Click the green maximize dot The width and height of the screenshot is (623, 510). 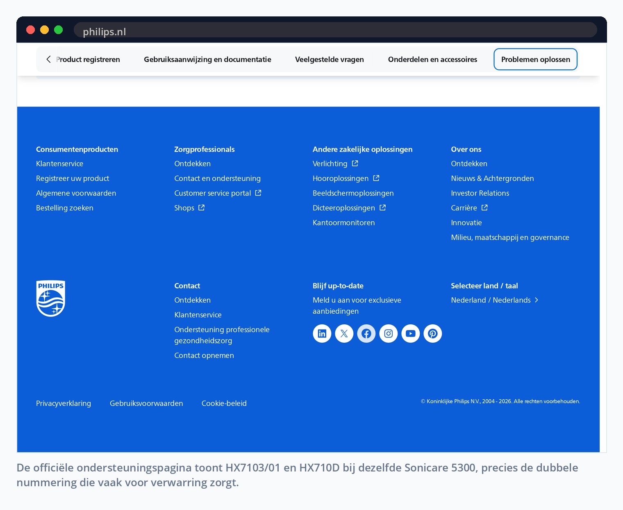58,30
